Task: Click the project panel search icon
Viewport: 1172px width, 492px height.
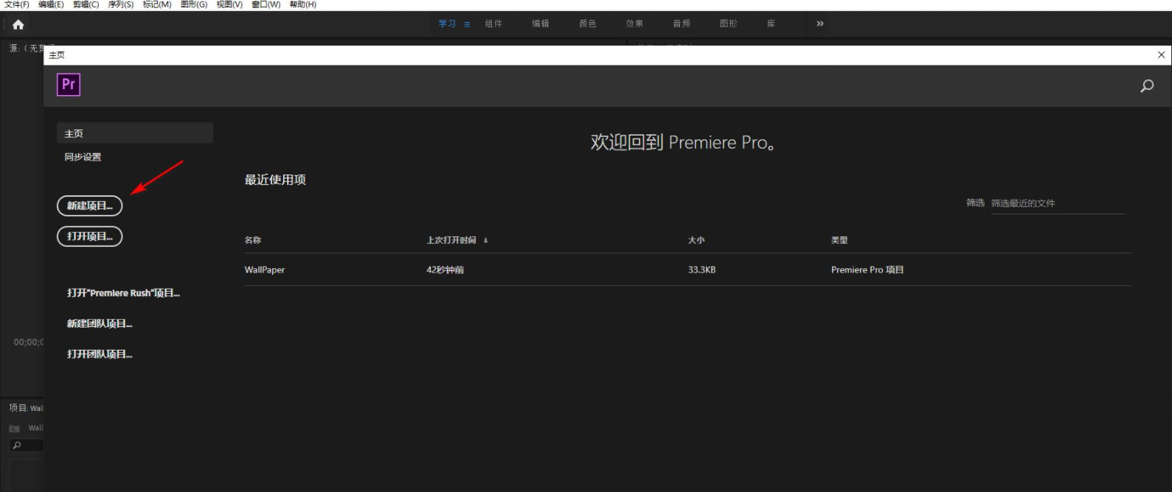Action: [17, 445]
